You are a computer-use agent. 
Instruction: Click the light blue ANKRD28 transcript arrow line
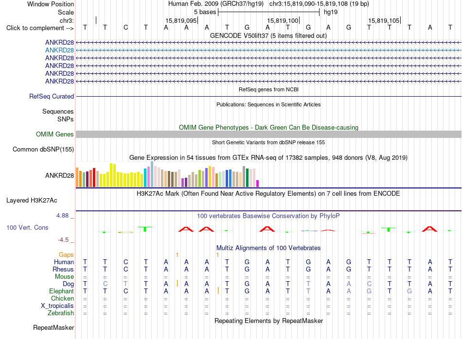(268, 51)
